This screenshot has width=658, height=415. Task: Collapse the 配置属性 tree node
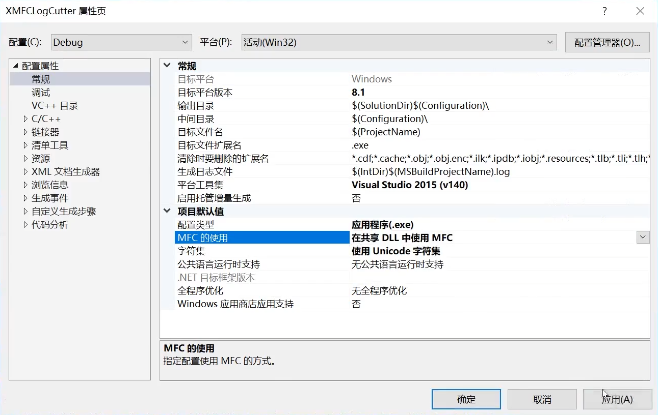click(x=15, y=66)
